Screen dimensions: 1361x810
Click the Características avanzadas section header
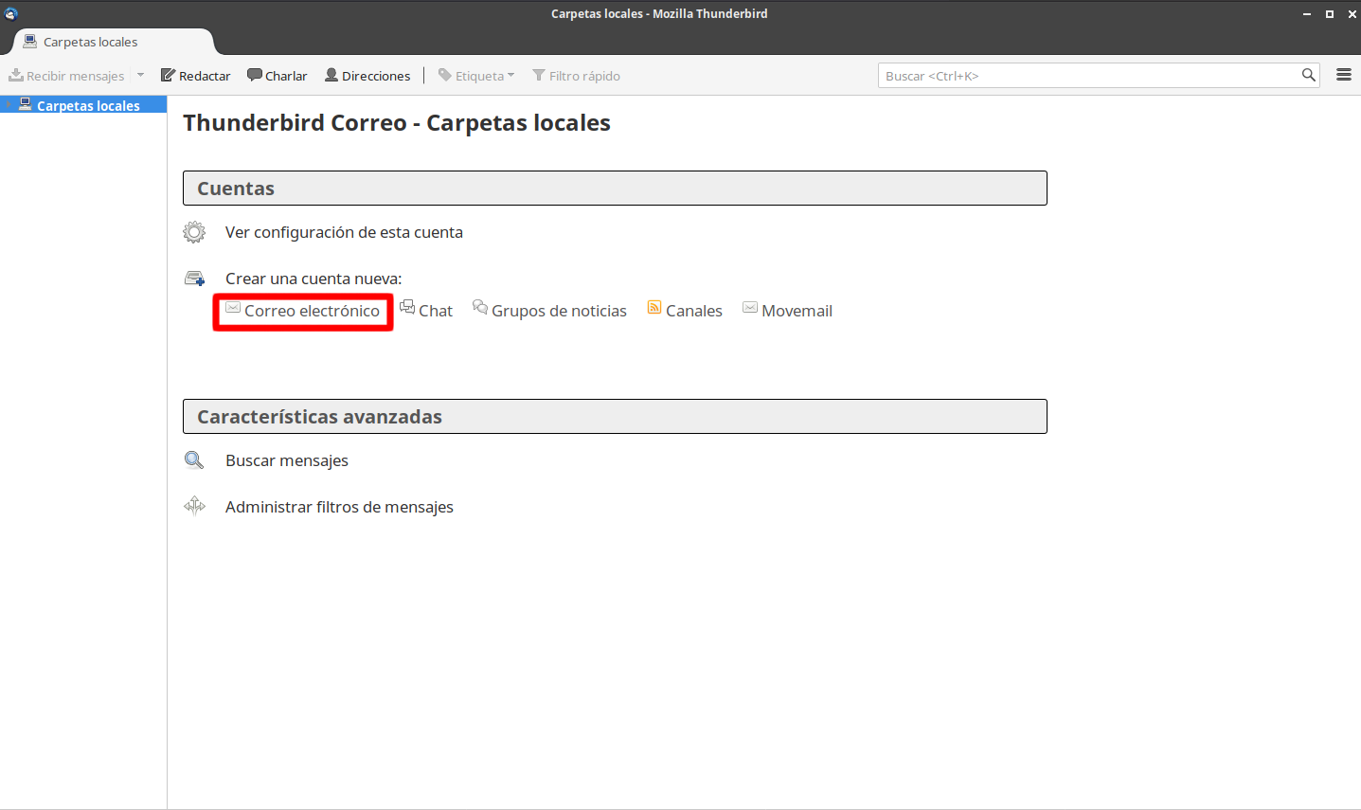(x=615, y=416)
